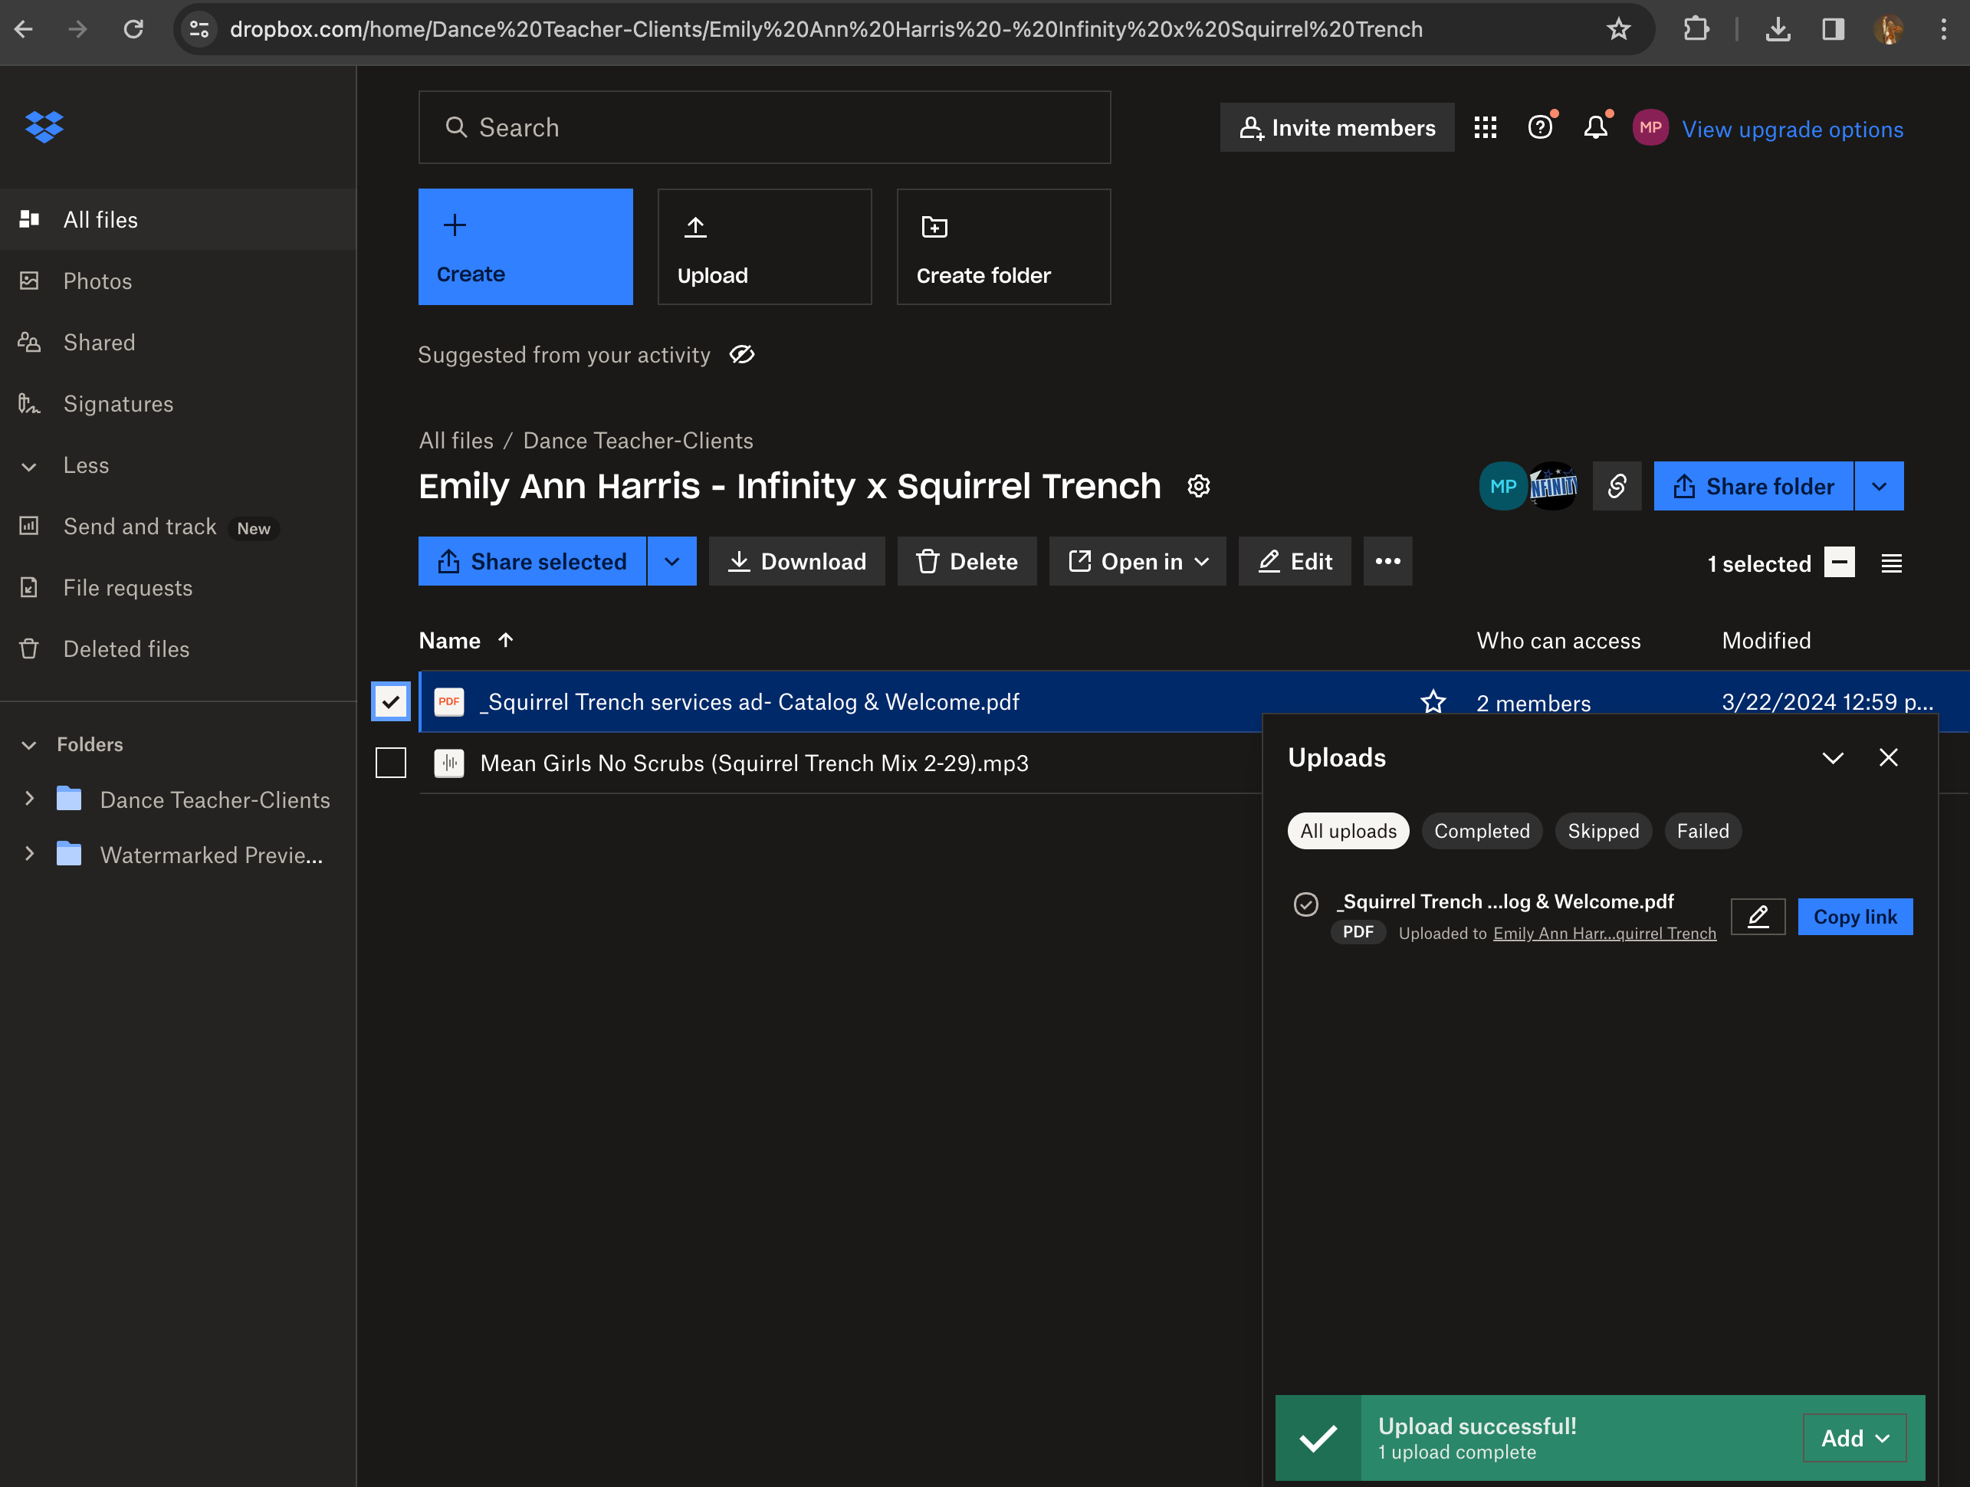The width and height of the screenshot is (1970, 1487).
Task: Click the browser address bar URL
Action: pyautogui.click(x=826, y=29)
